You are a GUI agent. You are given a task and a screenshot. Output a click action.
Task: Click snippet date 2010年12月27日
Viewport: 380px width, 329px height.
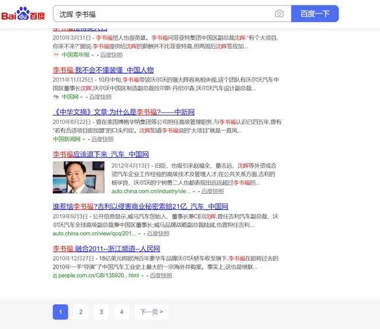(74, 258)
